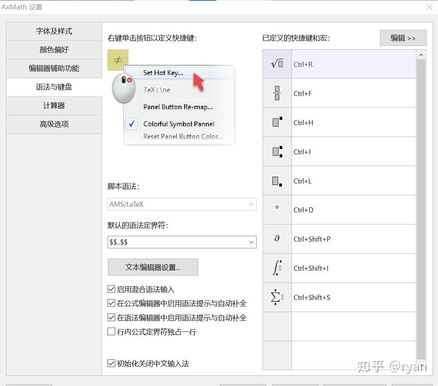Click the fraction icon beside Ctrl+F

277,93
